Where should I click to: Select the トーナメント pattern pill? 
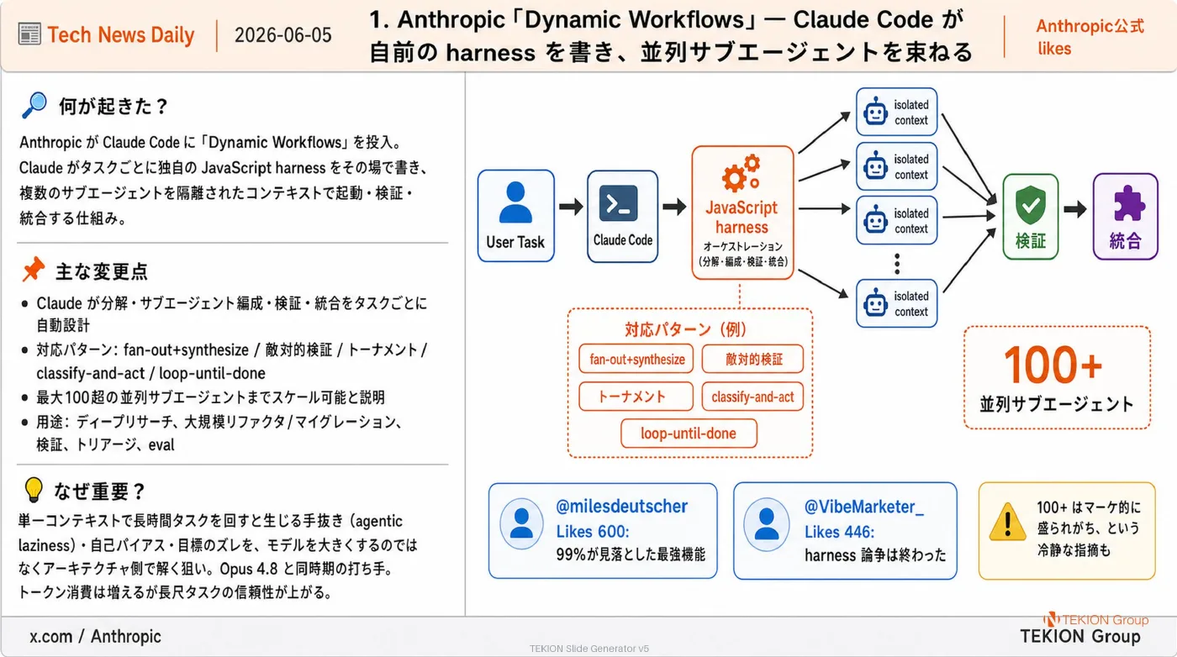[636, 397]
